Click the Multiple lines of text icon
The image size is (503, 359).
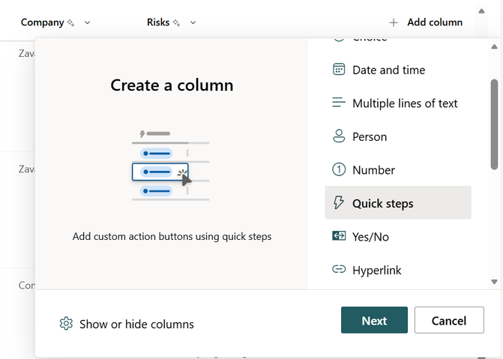coord(339,103)
